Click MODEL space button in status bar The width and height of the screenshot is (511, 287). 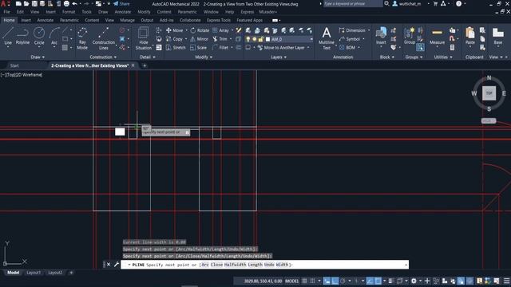291,281
